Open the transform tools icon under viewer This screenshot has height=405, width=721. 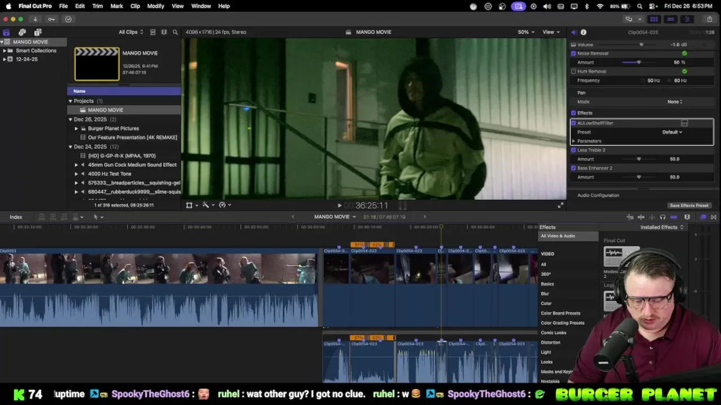point(189,205)
